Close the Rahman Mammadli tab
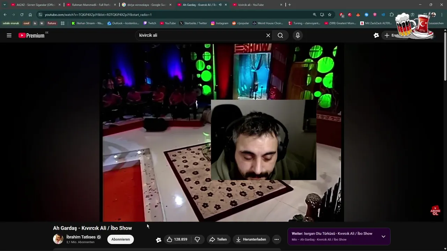Image resolution: width=447 pixels, height=251 pixels. tap(115, 5)
